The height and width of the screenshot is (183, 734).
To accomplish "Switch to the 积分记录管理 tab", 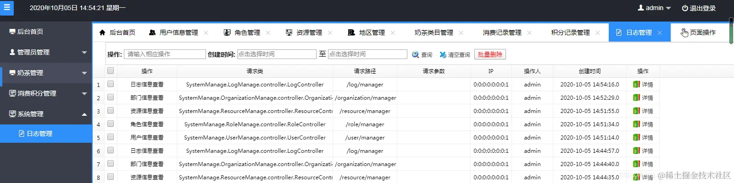I will point(570,32).
